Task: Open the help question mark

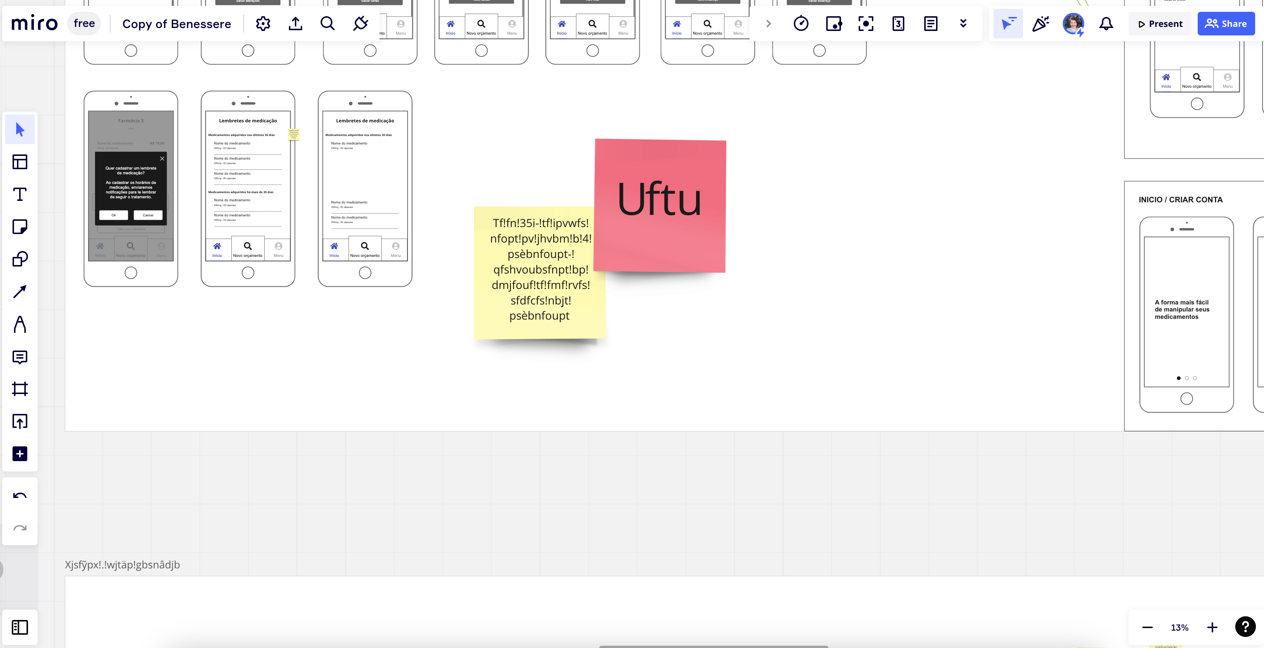Action: point(1245,627)
